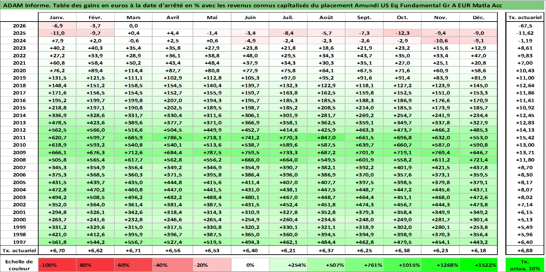The height and width of the screenshot is (272, 546).
Task: Click the Tx. actua. 10% green box
Action: point(525,265)
